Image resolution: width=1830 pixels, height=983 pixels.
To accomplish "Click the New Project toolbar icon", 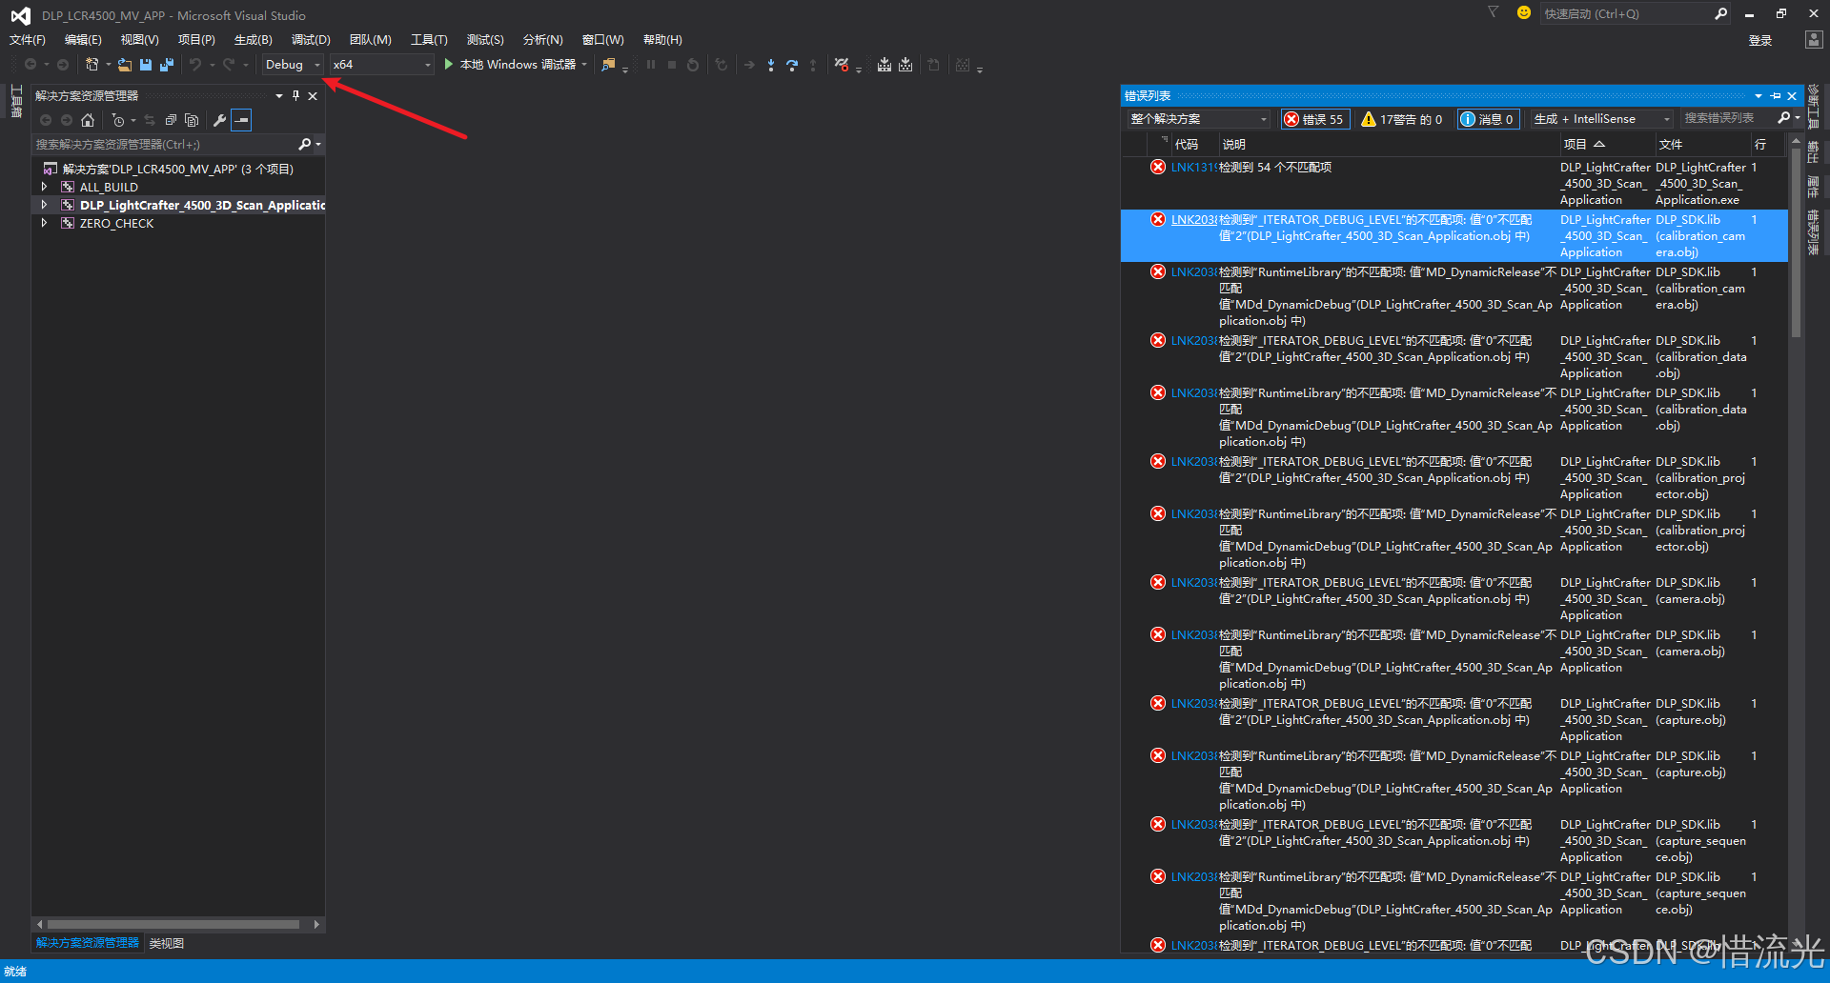I will tap(91, 65).
